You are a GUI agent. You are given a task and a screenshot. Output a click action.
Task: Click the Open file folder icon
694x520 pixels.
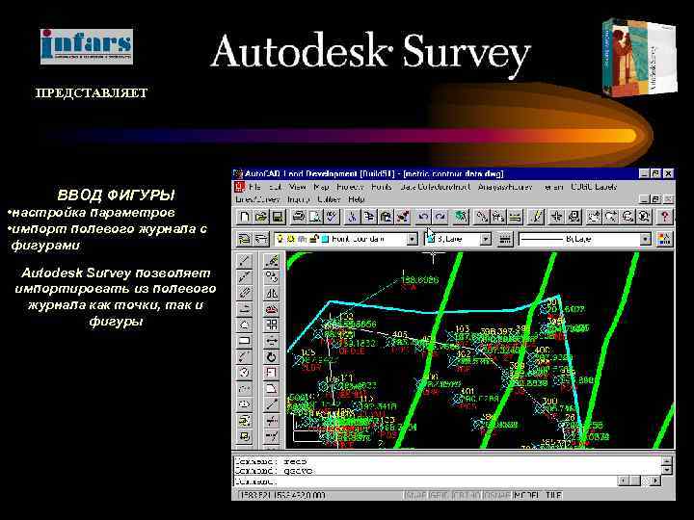(x=261, y=217)
